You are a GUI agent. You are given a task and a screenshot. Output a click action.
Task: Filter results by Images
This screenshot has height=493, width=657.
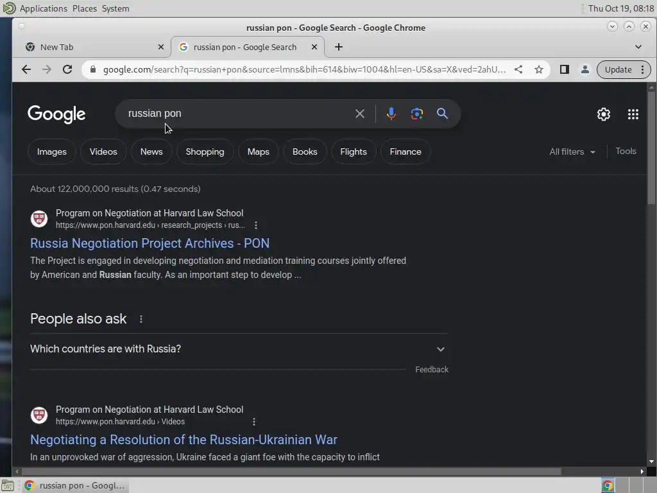[51, 151]
